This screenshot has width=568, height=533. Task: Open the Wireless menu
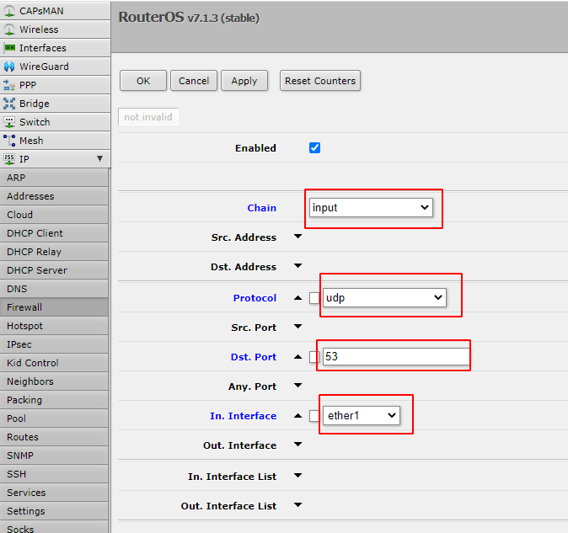(x=55, y=29)
